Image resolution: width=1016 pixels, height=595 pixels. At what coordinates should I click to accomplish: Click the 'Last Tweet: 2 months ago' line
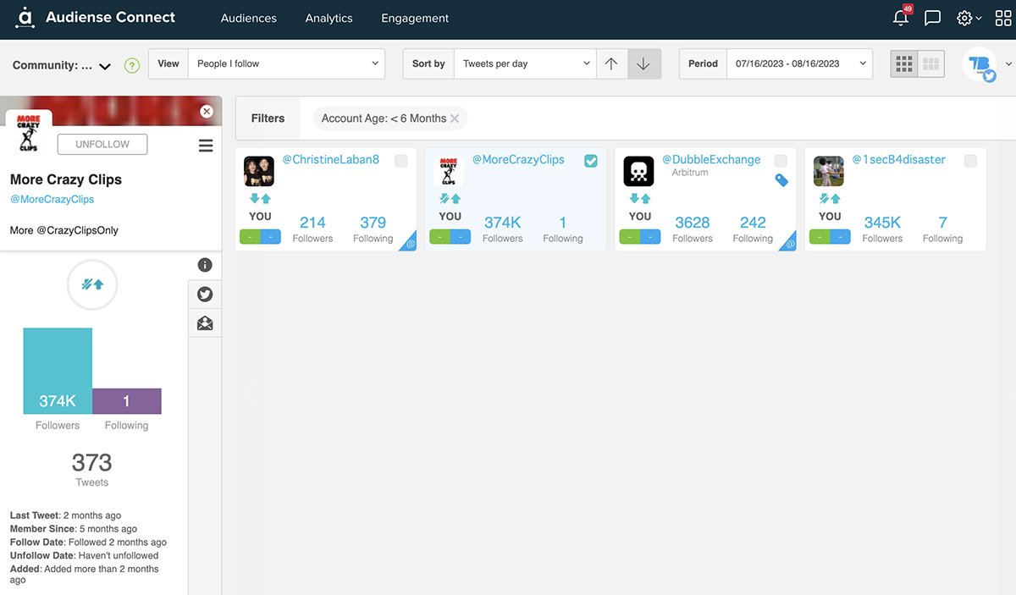tap(65, 515)
